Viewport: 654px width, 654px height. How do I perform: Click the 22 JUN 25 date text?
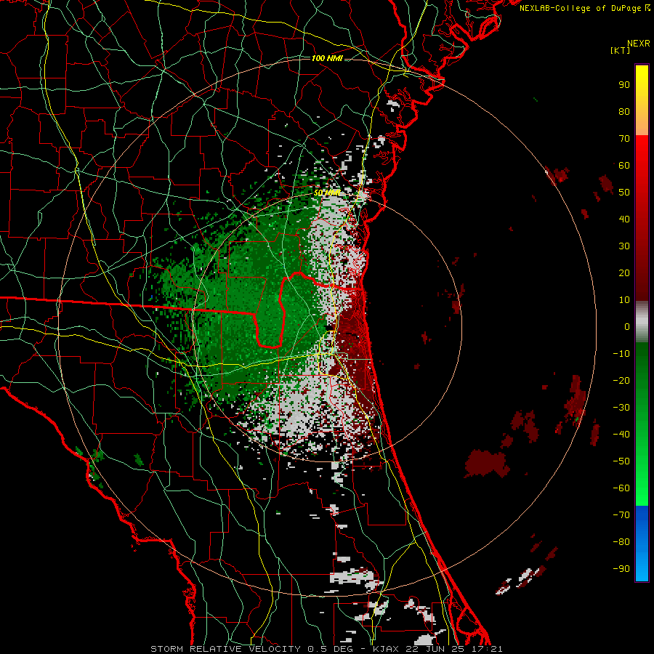pos(431,649)
